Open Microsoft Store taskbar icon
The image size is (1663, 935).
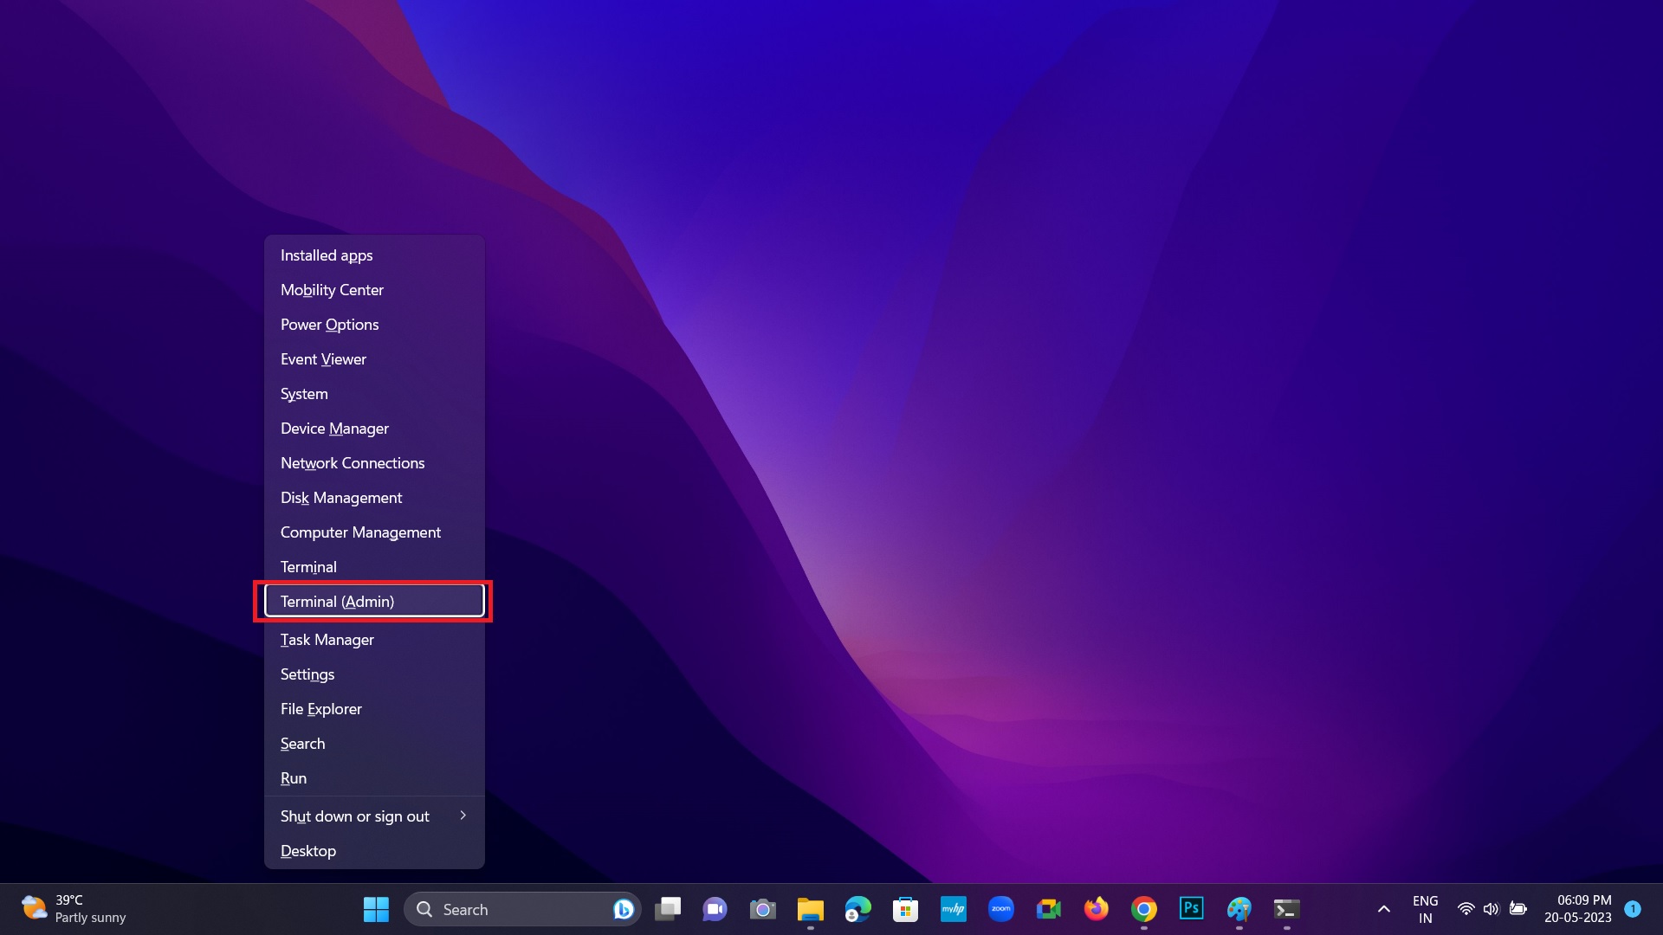(x=905, y=909)
